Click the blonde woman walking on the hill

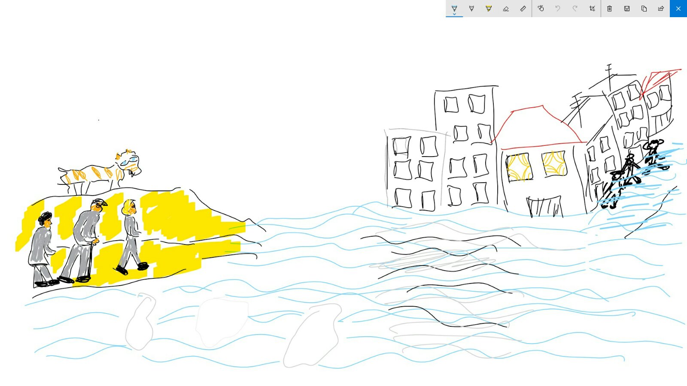pos(131,236)
